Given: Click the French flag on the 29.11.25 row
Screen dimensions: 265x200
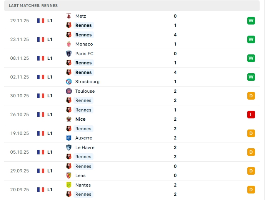Looking at the screenshot, I should [41, 21].
